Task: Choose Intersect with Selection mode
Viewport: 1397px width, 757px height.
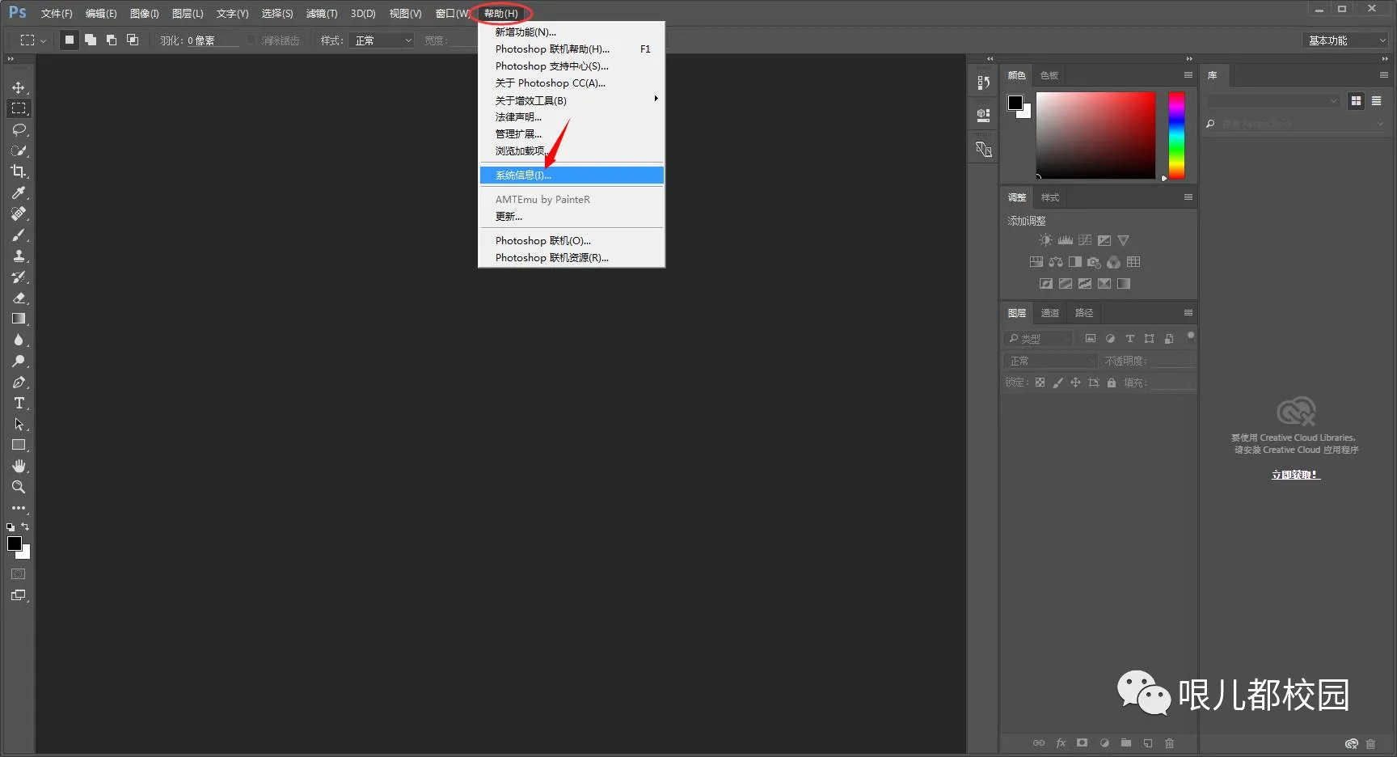Action: click(x=133, y=40)
